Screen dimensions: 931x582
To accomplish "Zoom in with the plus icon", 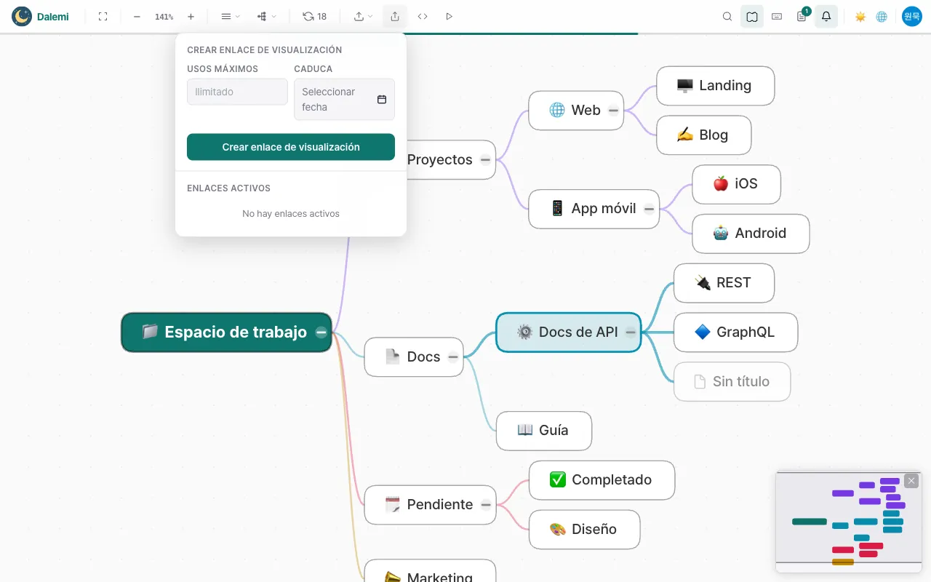I will 191,16.
